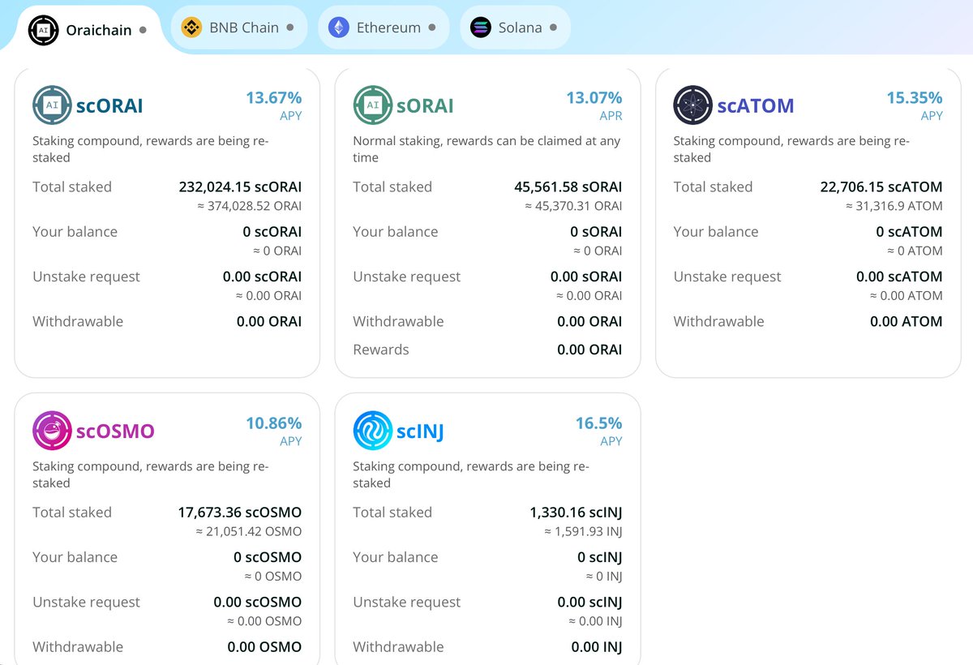Click the 0 scINJ balance value
The height and width of the screenshot is (665, 973).
pyautogui.click(x=600, y=557)
